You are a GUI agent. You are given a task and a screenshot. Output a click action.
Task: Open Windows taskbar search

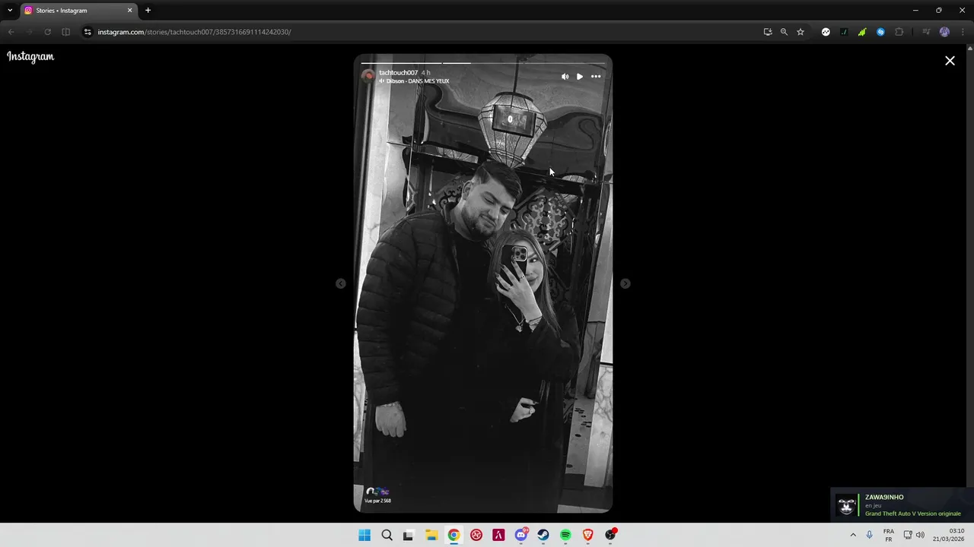click(387, 536)
